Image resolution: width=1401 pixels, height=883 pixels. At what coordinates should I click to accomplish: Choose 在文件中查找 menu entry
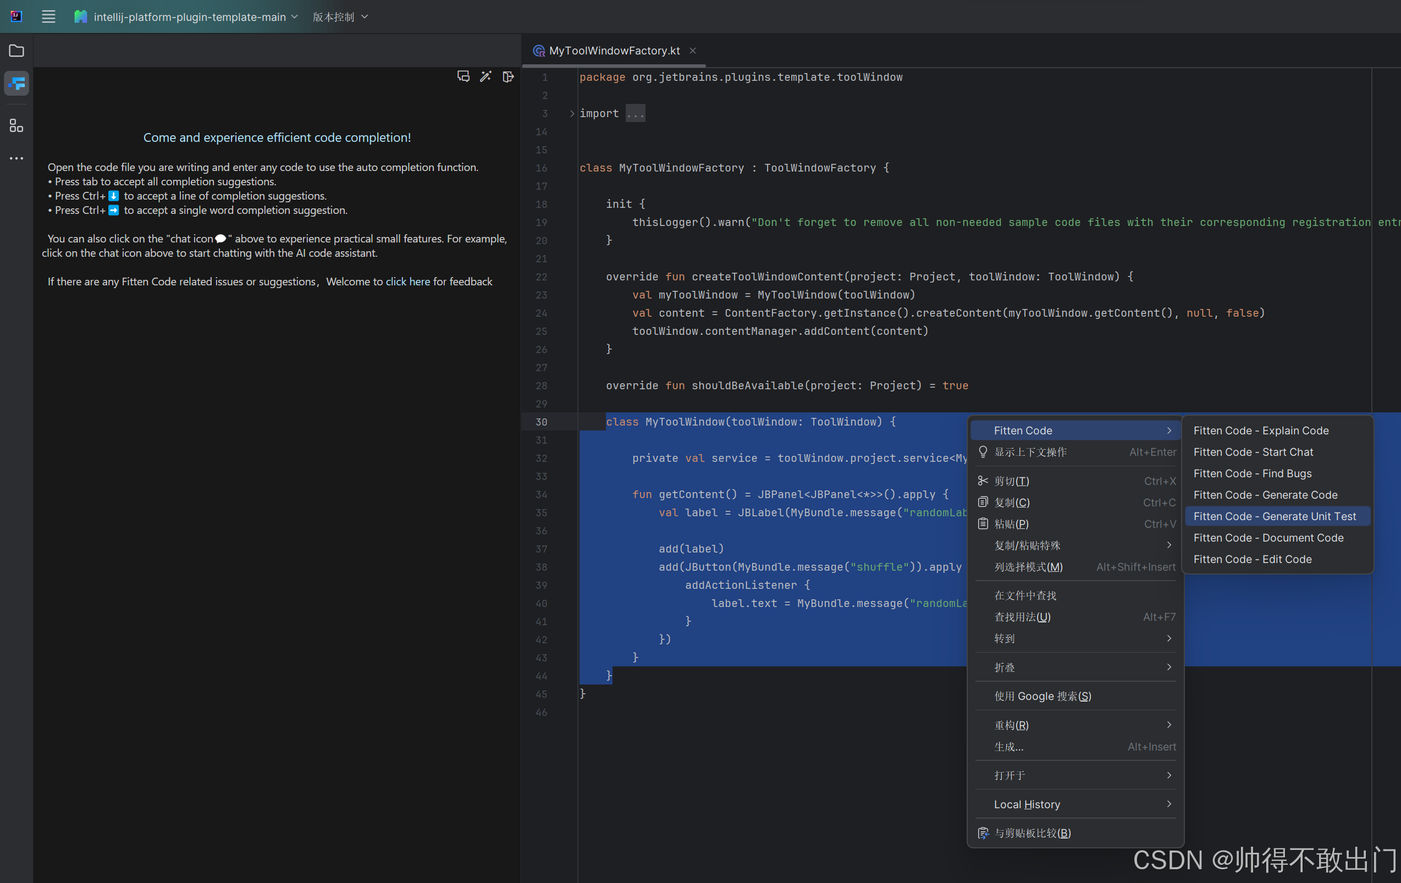coord(1075,595)
